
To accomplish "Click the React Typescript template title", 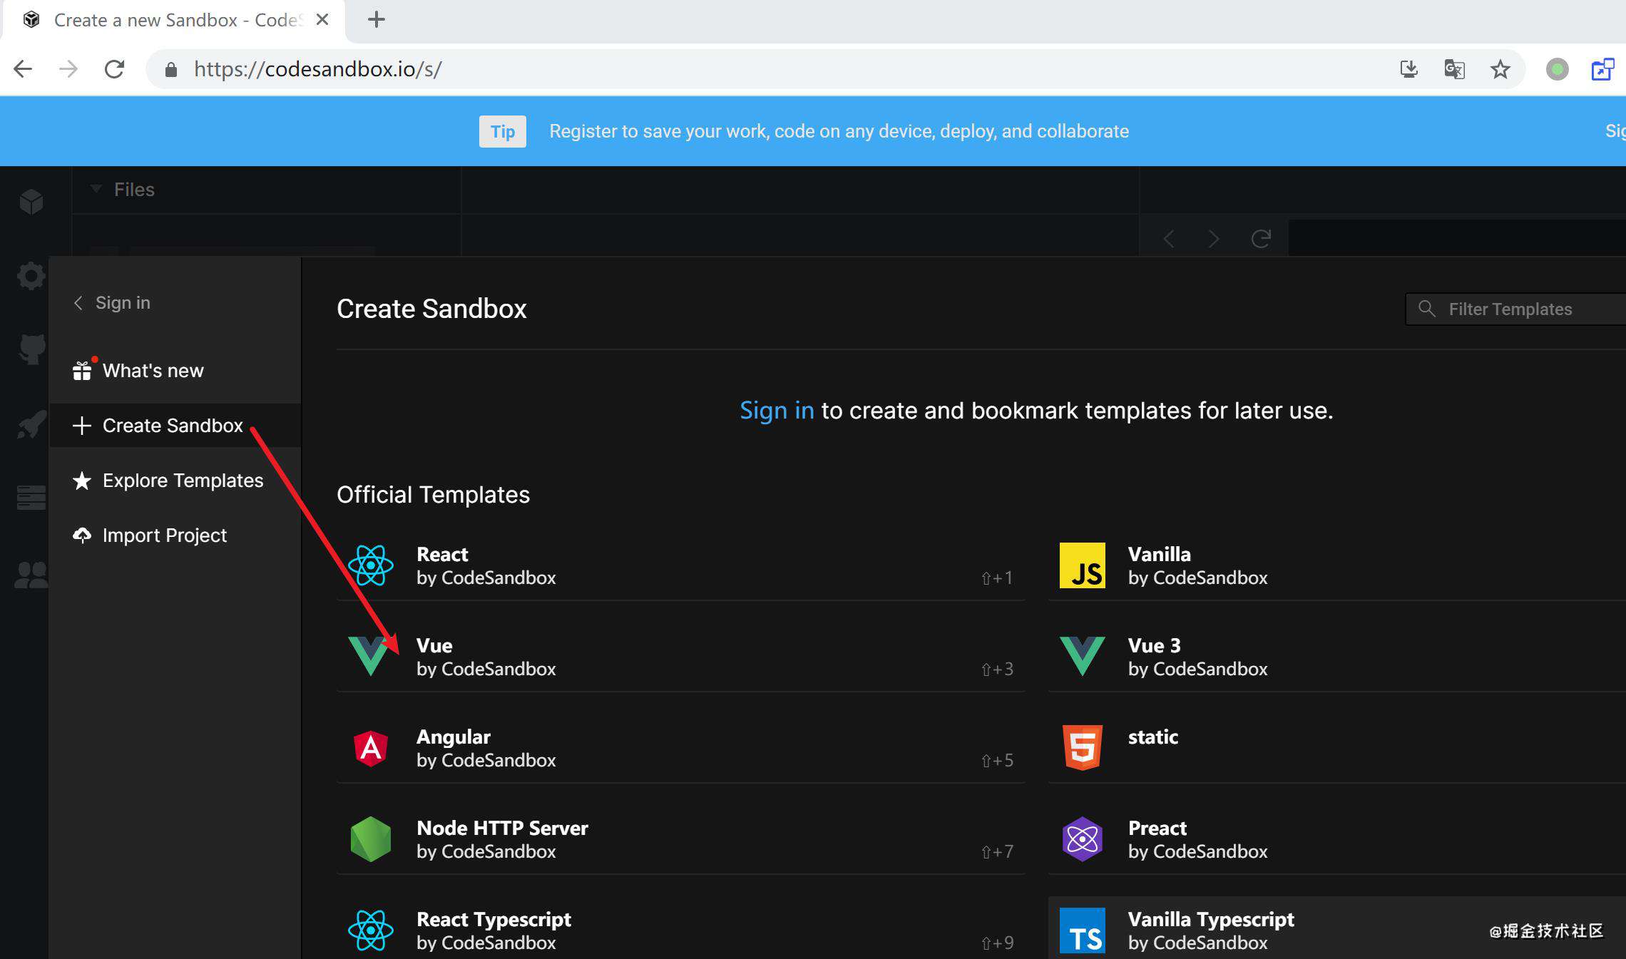I will (494, 919).
